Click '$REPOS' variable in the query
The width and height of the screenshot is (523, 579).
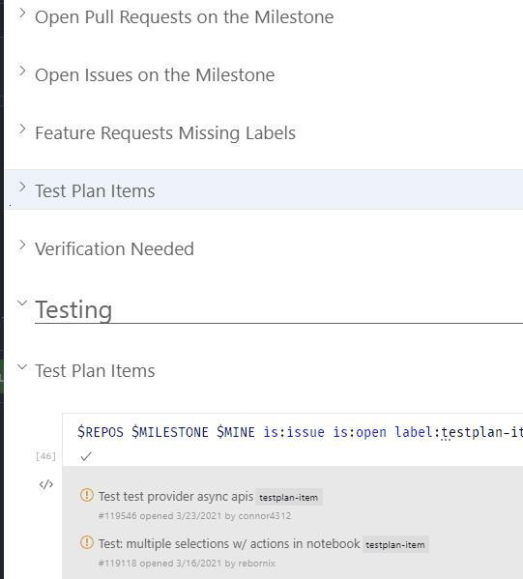tap(101, 432)
